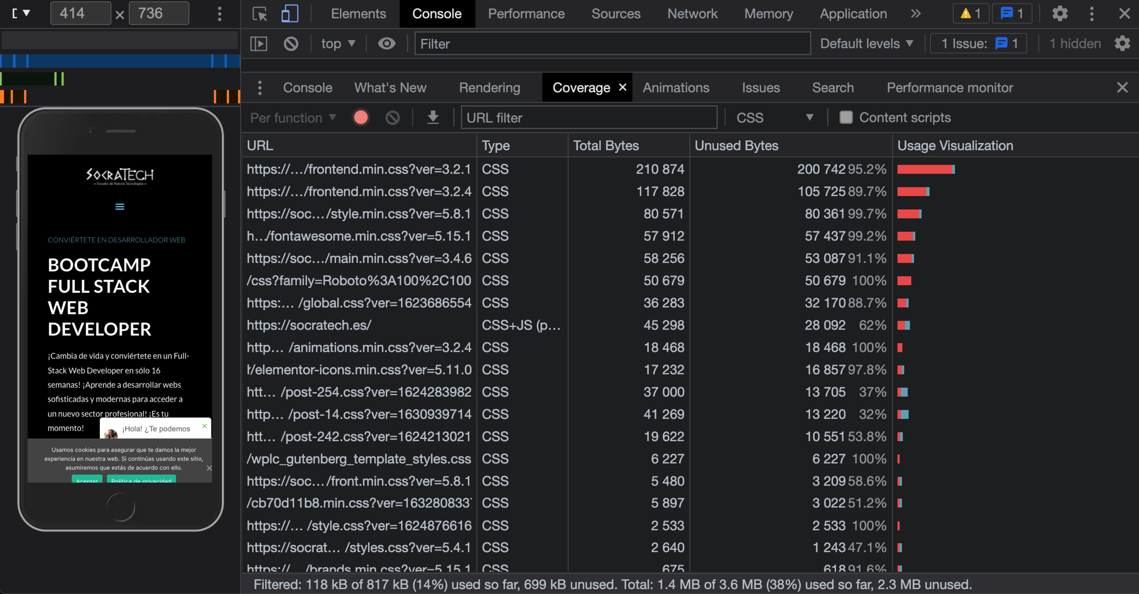The height and width of the screenshot is (594, 1139).
Task: Clear the console with the ban icon
Action: tap(291, 44)
